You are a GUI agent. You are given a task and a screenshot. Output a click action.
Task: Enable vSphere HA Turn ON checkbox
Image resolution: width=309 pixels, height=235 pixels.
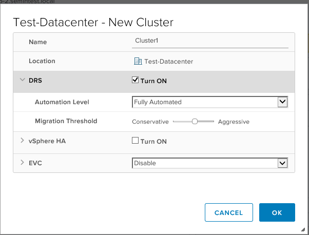[x=136, y=141]
